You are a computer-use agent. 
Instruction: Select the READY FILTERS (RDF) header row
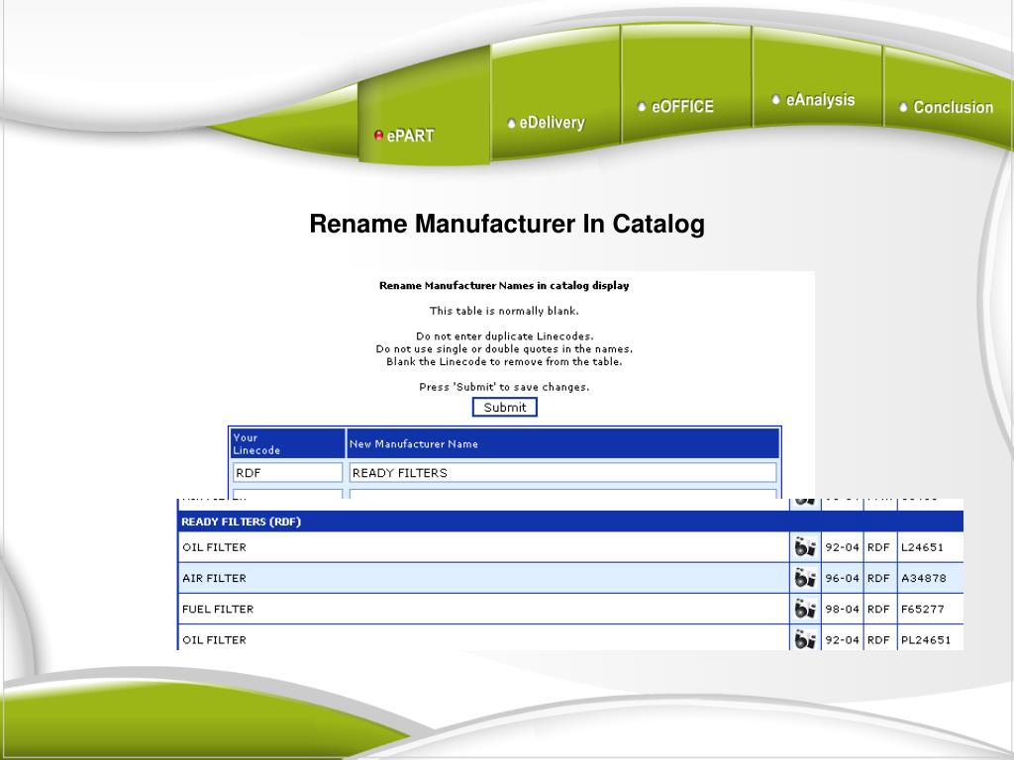pos(570,522)
